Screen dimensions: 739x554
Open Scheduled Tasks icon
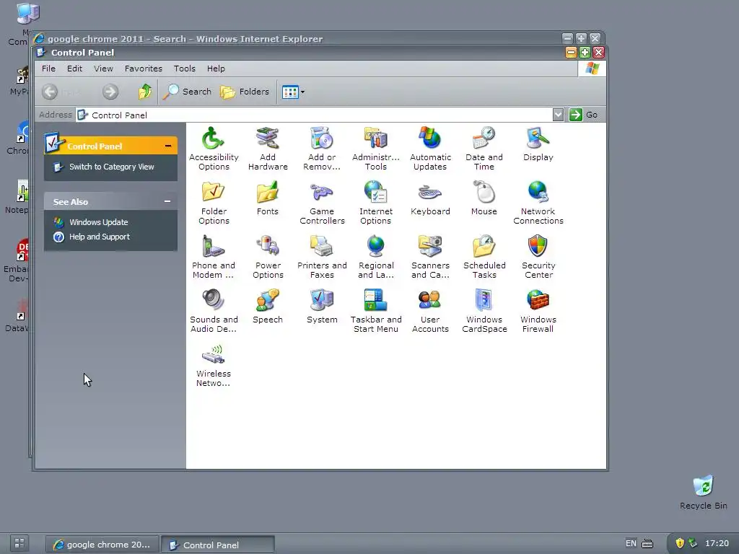tap(484, 257)
